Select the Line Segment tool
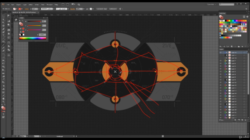 pyautogui.click(x=4, y=38)
